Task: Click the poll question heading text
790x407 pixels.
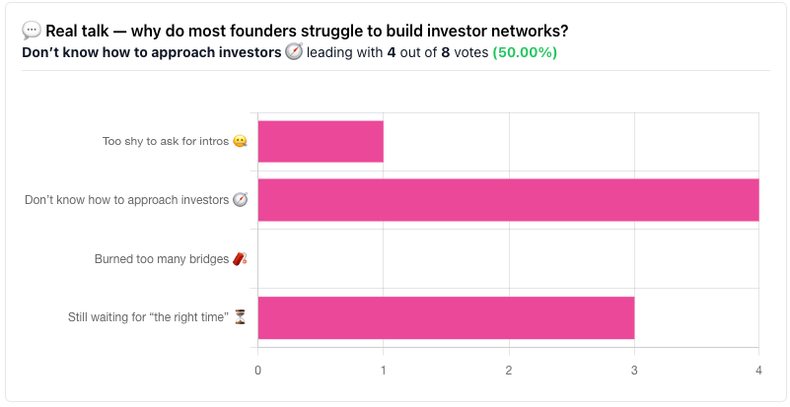Action: (x=307, y=32)
